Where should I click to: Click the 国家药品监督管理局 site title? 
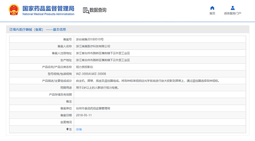coord(48,8)
